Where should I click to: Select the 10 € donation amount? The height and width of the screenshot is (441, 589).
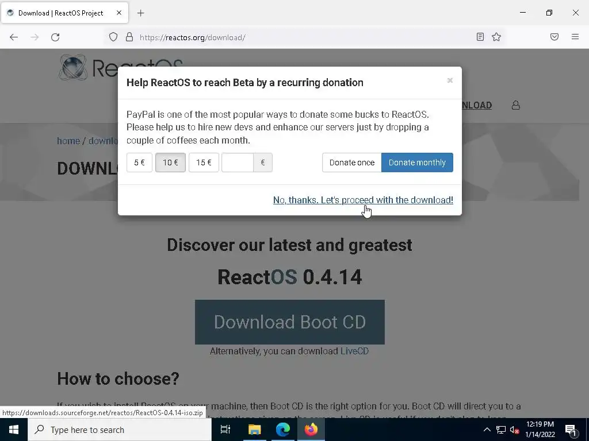(x=170, y=163)
